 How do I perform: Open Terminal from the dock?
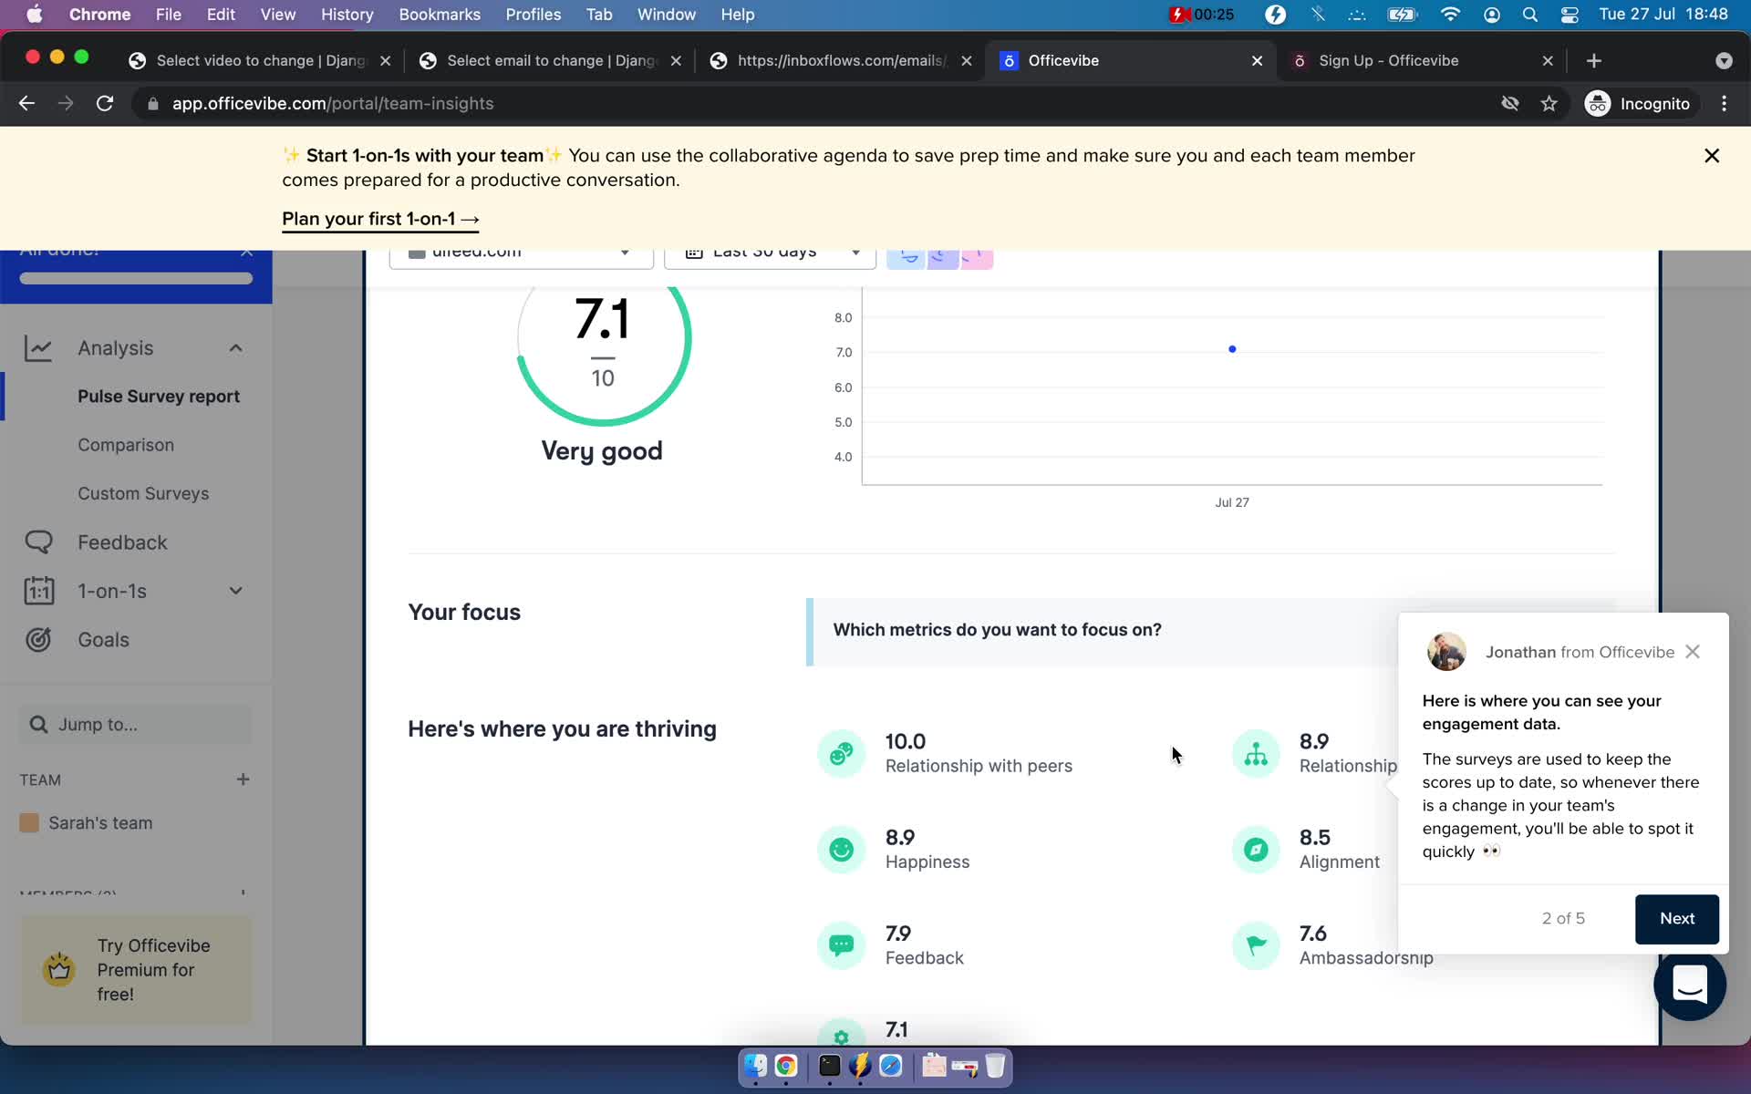[829, 1066]
